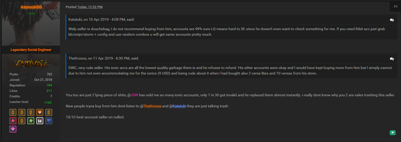Click the white gift box badge
Screen dimensions: 401x142
tap(40, 121)
